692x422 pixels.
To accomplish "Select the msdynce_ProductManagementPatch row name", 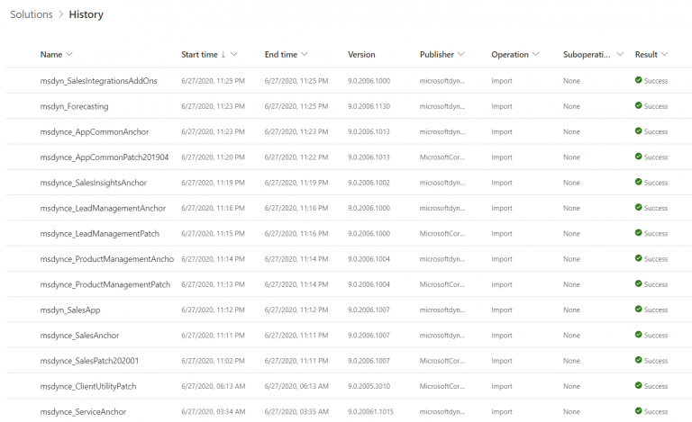I will click(105, 284).
